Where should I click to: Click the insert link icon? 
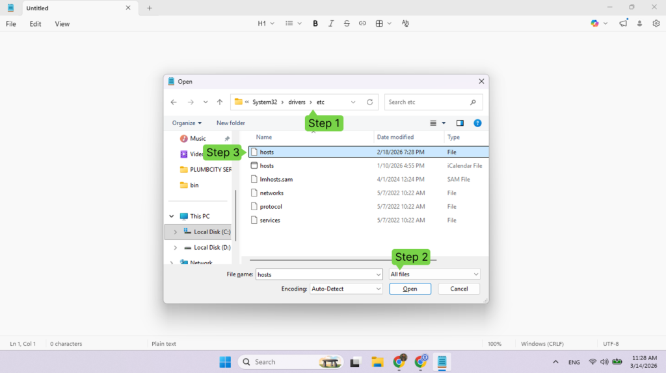[x=362, y=23]
